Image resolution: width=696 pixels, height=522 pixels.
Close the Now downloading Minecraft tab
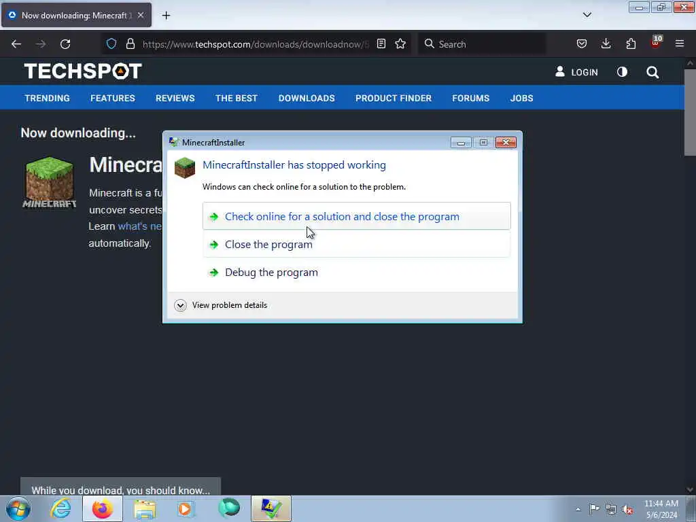141,15
